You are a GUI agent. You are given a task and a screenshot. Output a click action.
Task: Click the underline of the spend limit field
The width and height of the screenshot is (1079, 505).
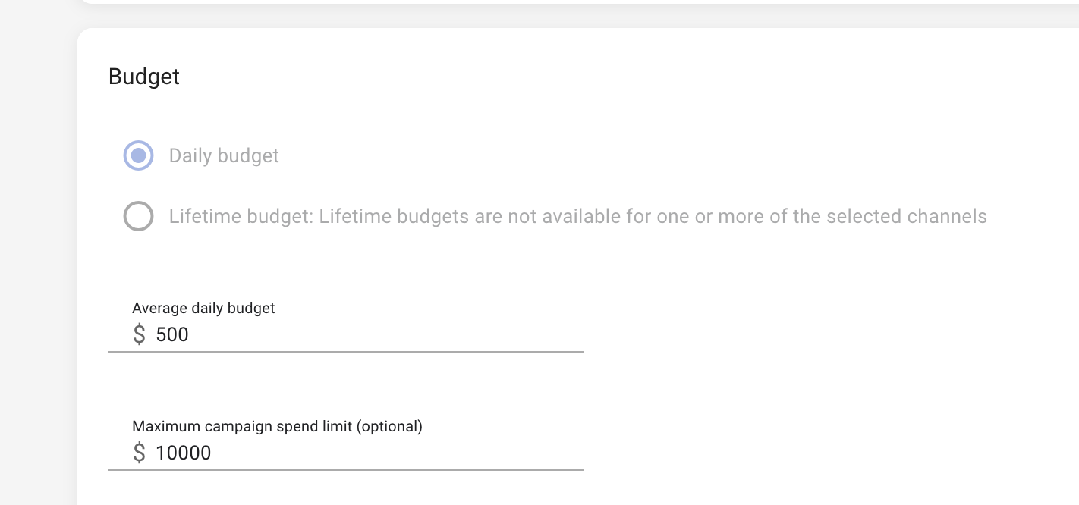coord(345,470)
